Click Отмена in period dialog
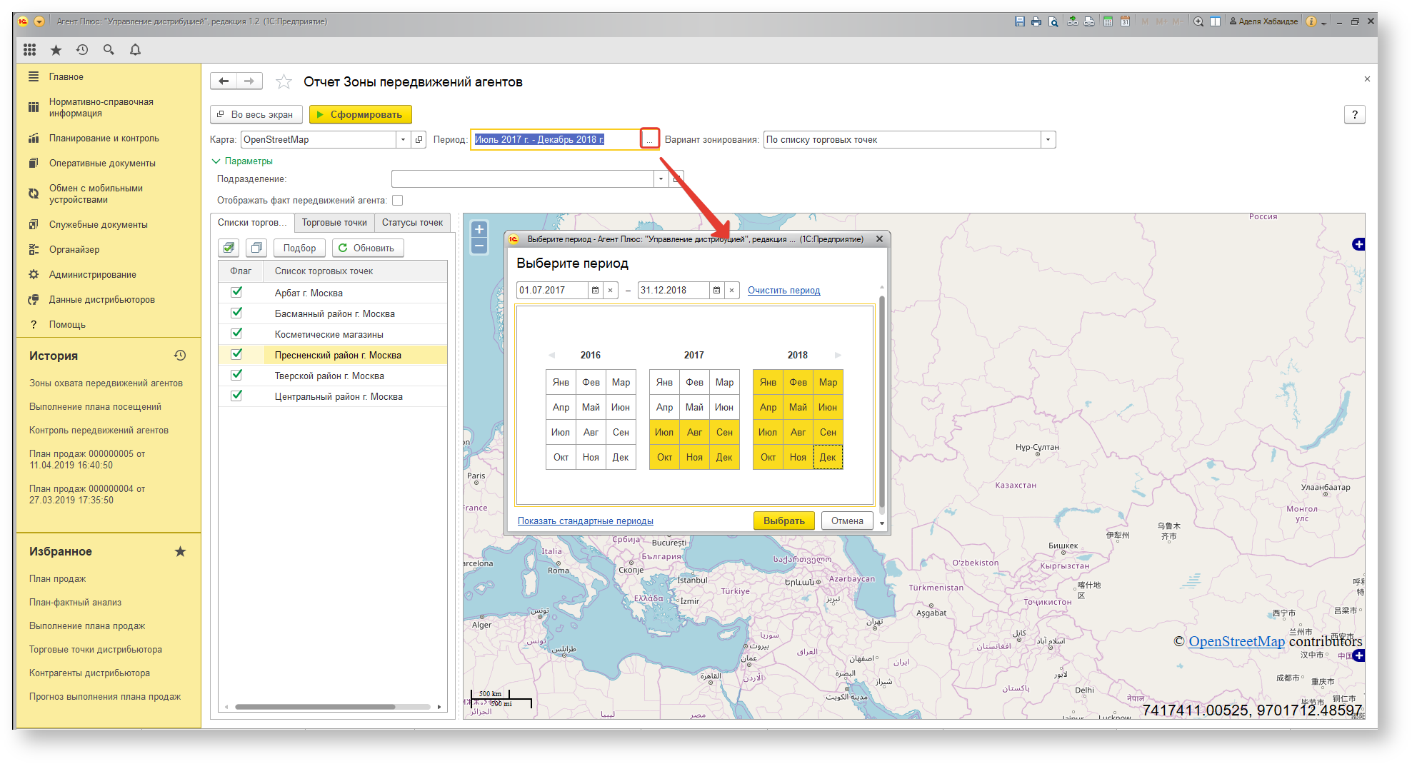This screenshot has width=1412, height=764. [x=847, y=521]
